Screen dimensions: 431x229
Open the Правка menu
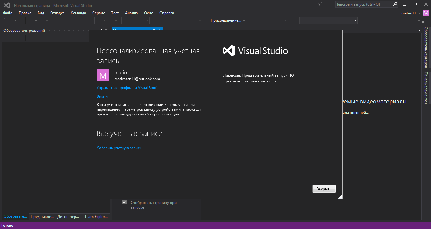(x=25, y=13)
